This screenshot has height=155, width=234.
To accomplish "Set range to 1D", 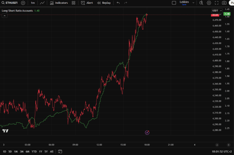I will coord(4,152).
